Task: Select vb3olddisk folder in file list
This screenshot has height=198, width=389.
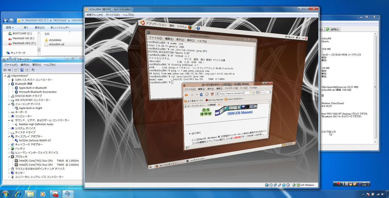Action: coord(53,40)
